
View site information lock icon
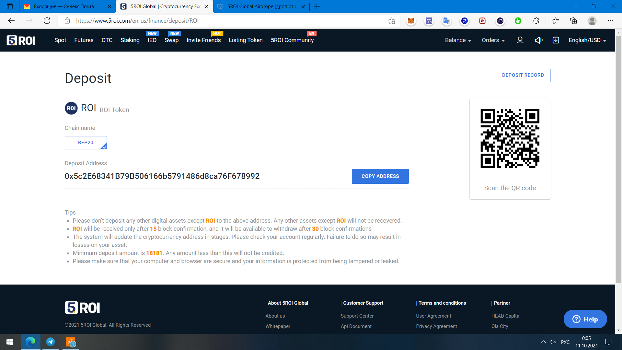tap(67, 21)
